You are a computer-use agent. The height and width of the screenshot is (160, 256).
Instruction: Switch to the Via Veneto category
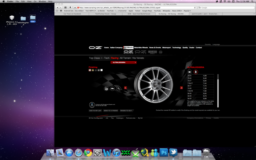coord(138,58)
